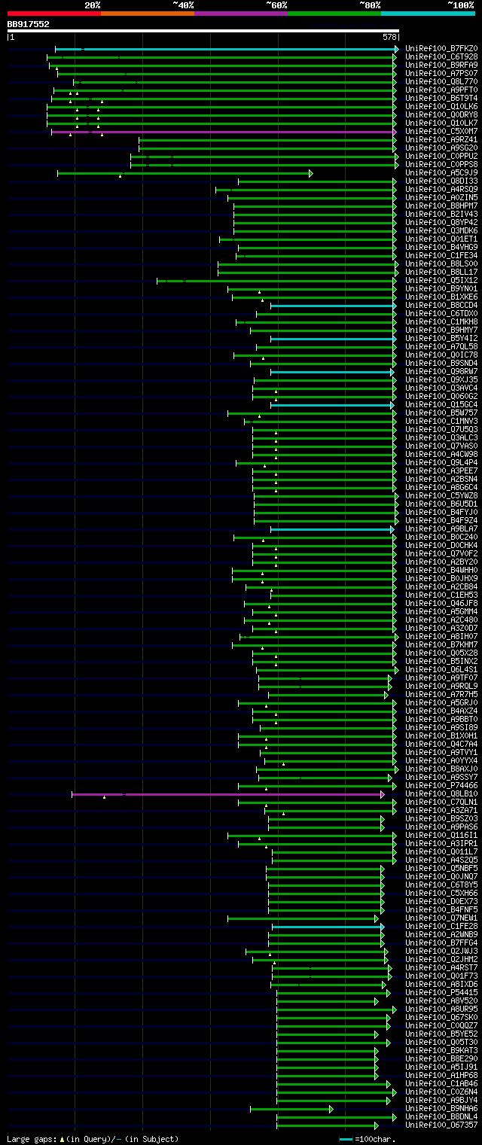Image resolution: width=482 pixels, height=1145 pixels.
Task: Click the orange ~40% identity legend bar
Action: [x=148, y=13]
